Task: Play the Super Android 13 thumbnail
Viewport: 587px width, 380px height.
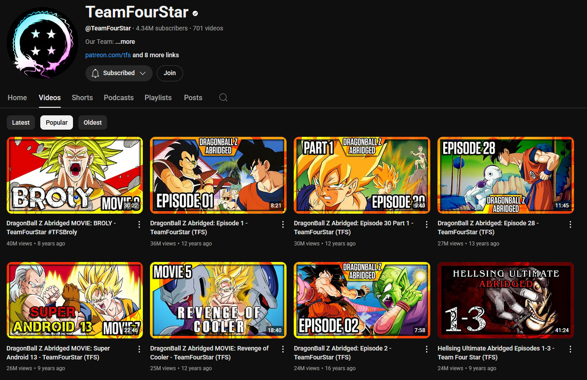Action: point(75,300)
